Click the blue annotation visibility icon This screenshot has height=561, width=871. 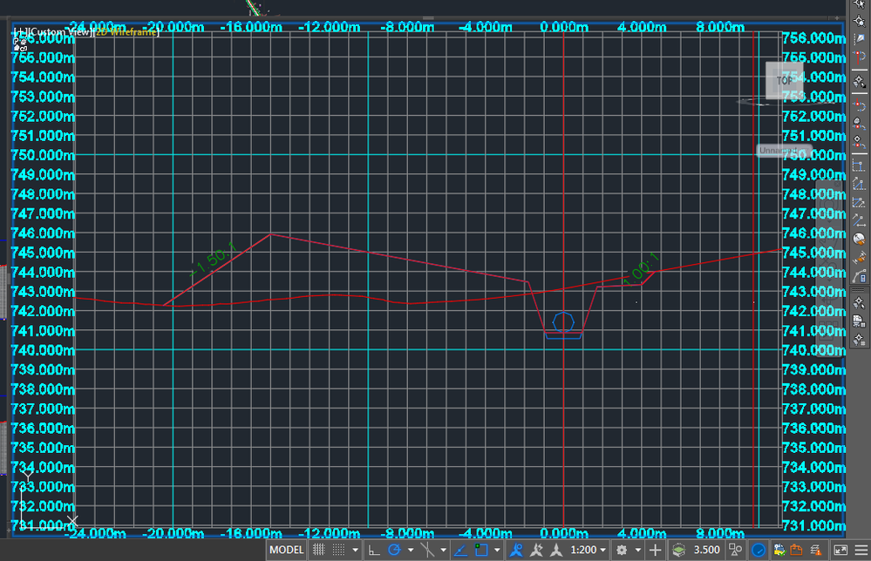pyautogui.click(x=517, y=550)
